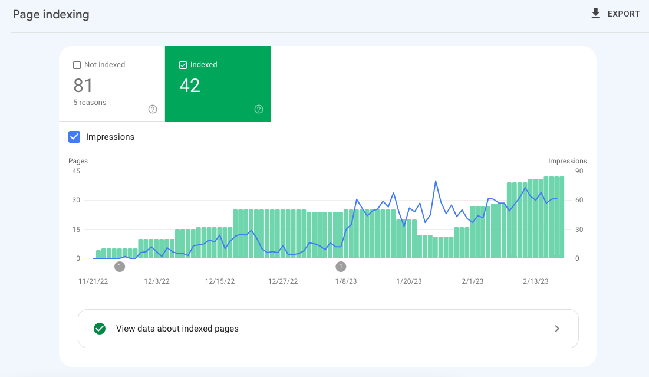The height and width of the screenshot is (377, 649).
Task: Enable the Not indexed checkbox
Action: [x=77, y=65]
